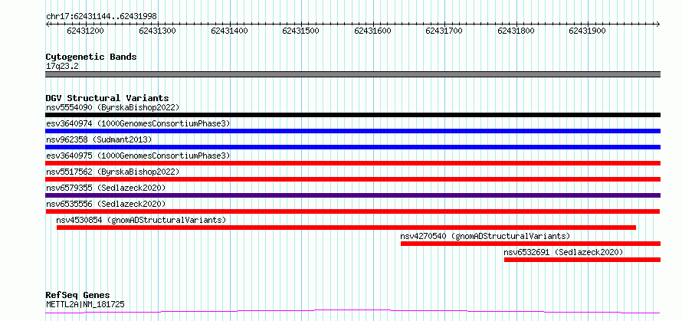Click the red nsv4530854 variant bar
Image resolution: width=682 pixels, height=321 pixels.
point(346,228)
